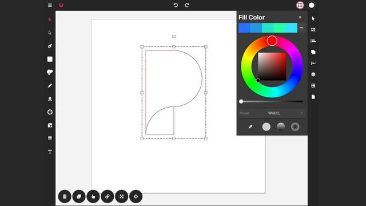Image resolution: width=366 pixels, height=206 pixels.
Task: Open the Arrange transform tab
Action: [x=313, y=30]
